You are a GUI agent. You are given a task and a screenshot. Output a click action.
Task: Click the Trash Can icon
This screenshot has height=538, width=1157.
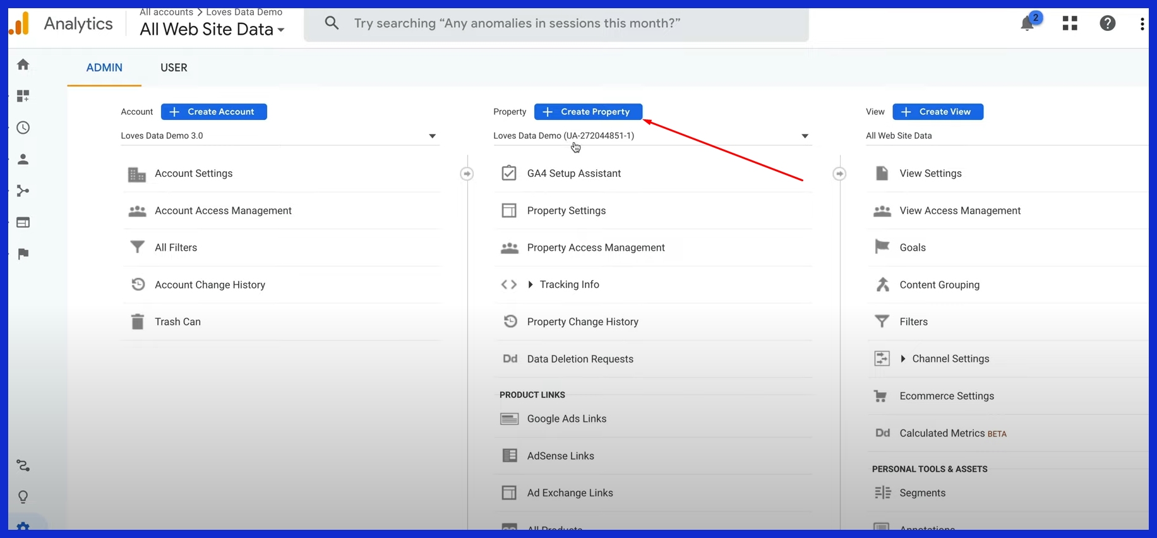pos(137,321)
